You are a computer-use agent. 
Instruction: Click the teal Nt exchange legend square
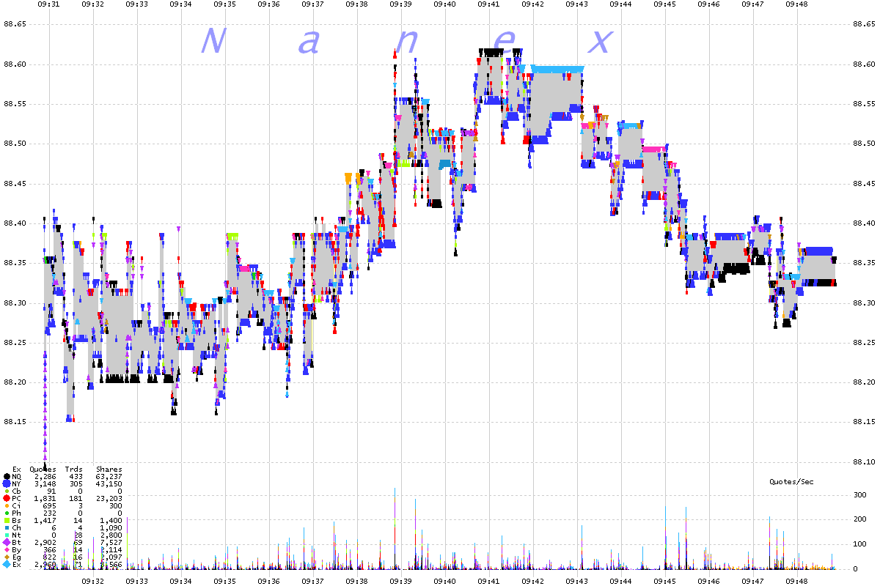[x=7, y=535]
